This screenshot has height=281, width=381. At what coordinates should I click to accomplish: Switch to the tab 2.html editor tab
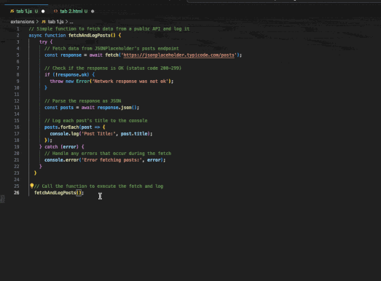coord(74,11)
